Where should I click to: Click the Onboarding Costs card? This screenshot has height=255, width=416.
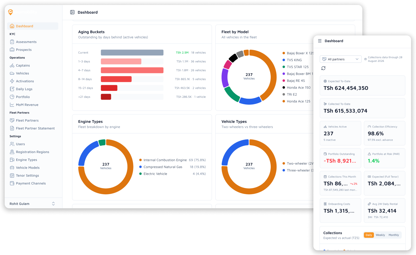point(340,210)
